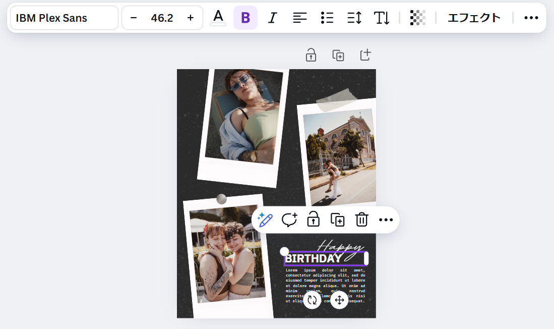The width and height of the screenshot is (554, 329).
Task: Duplicate the page above the canvas
Action: [x=338, y=55]
